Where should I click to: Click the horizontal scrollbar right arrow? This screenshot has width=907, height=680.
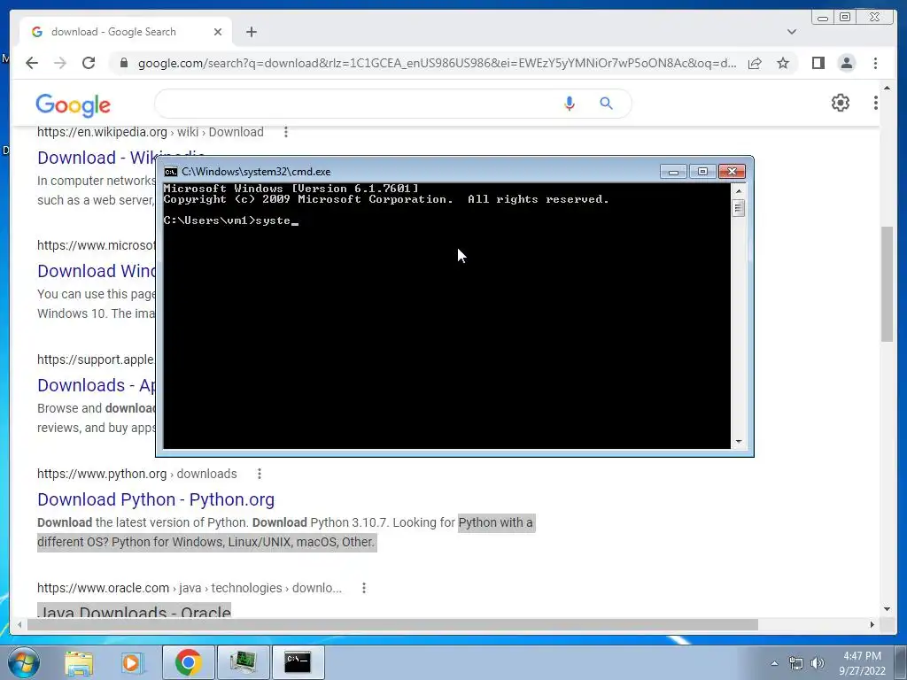click(872, 624)
